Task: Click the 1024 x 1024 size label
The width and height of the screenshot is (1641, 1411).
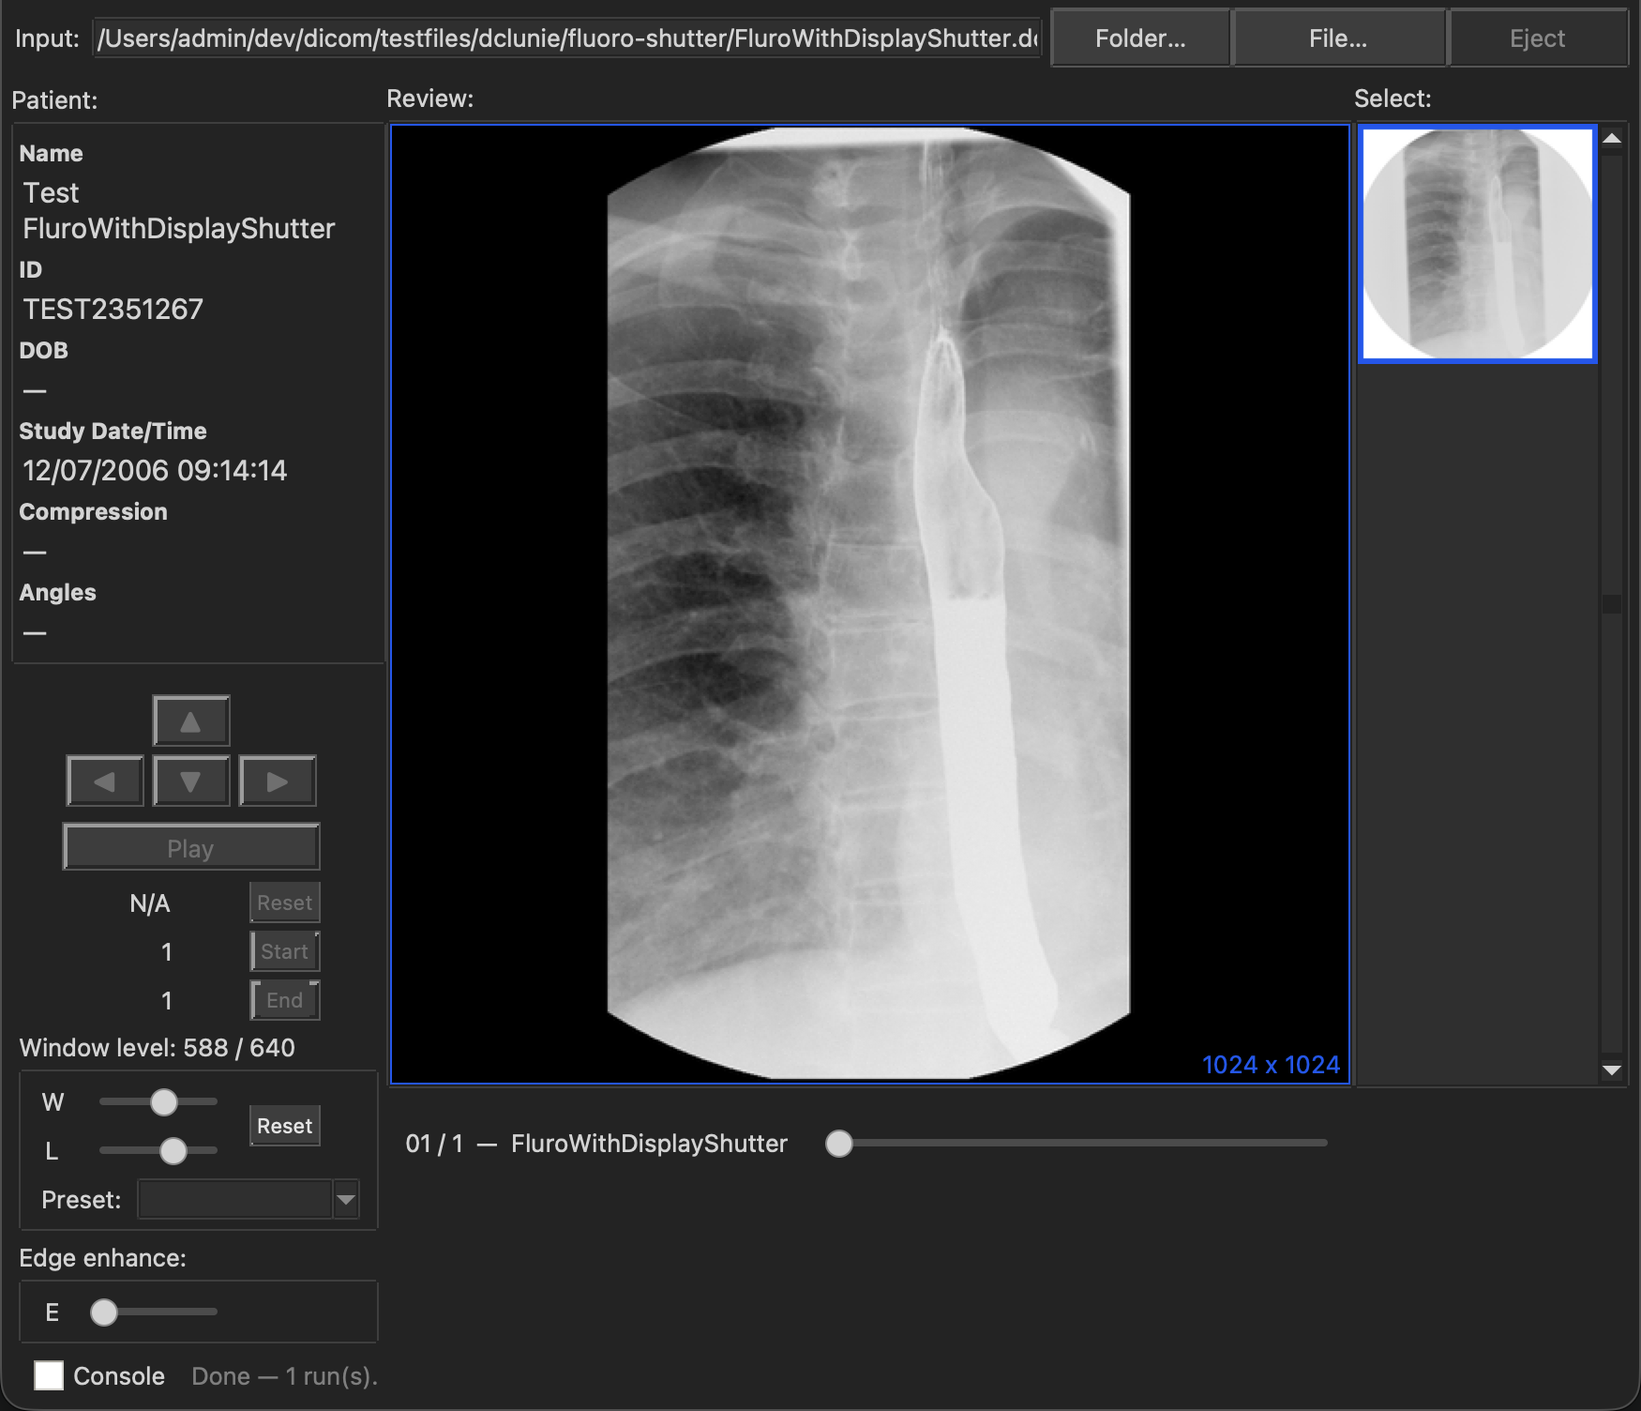Action: pyautogui.click(x=1271, y=1065)
